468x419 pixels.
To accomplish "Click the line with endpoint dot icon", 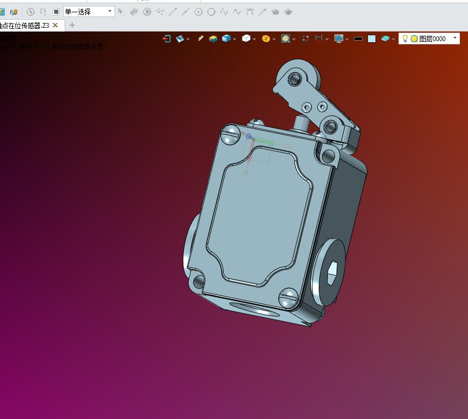I will pos(173,12).
